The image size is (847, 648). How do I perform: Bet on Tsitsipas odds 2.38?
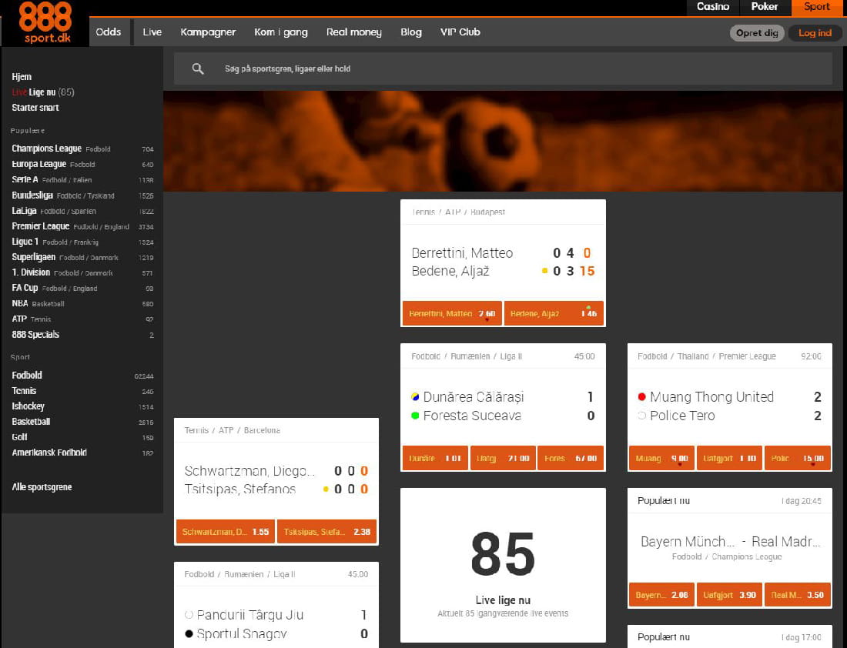(326, 532)
